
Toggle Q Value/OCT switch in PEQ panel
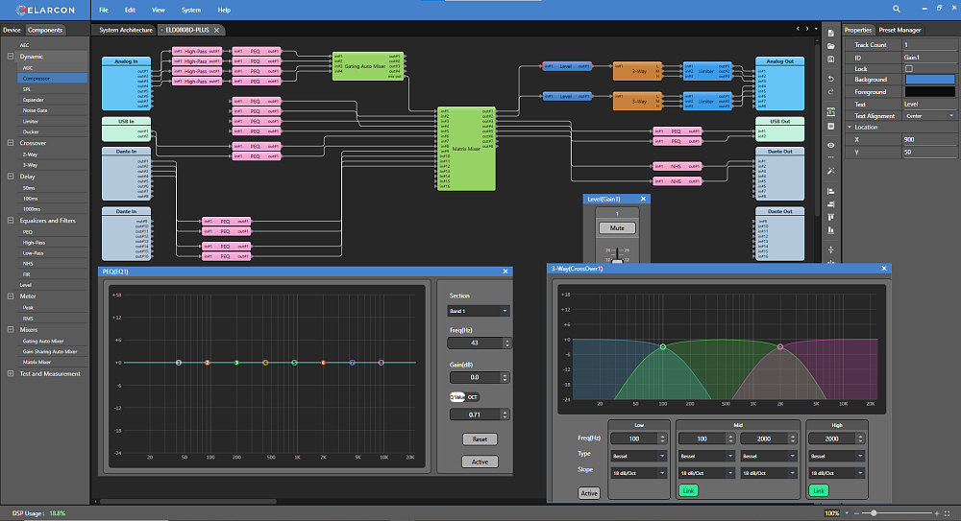point(464,397)
